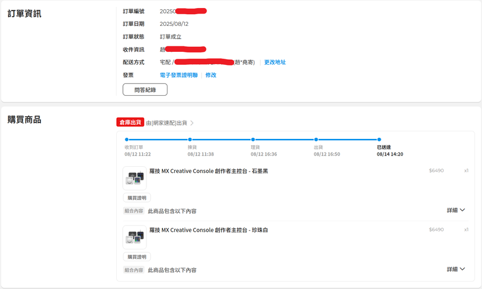482x289 pixels.
Task: Click the 收到訂單 timeline dot
Action: [127, 140]
